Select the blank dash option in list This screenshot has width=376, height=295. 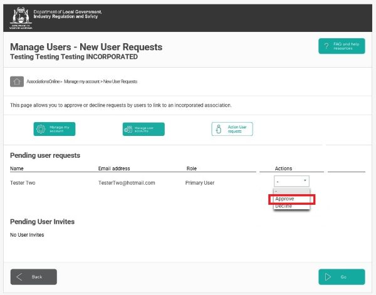tap(291, 191)
